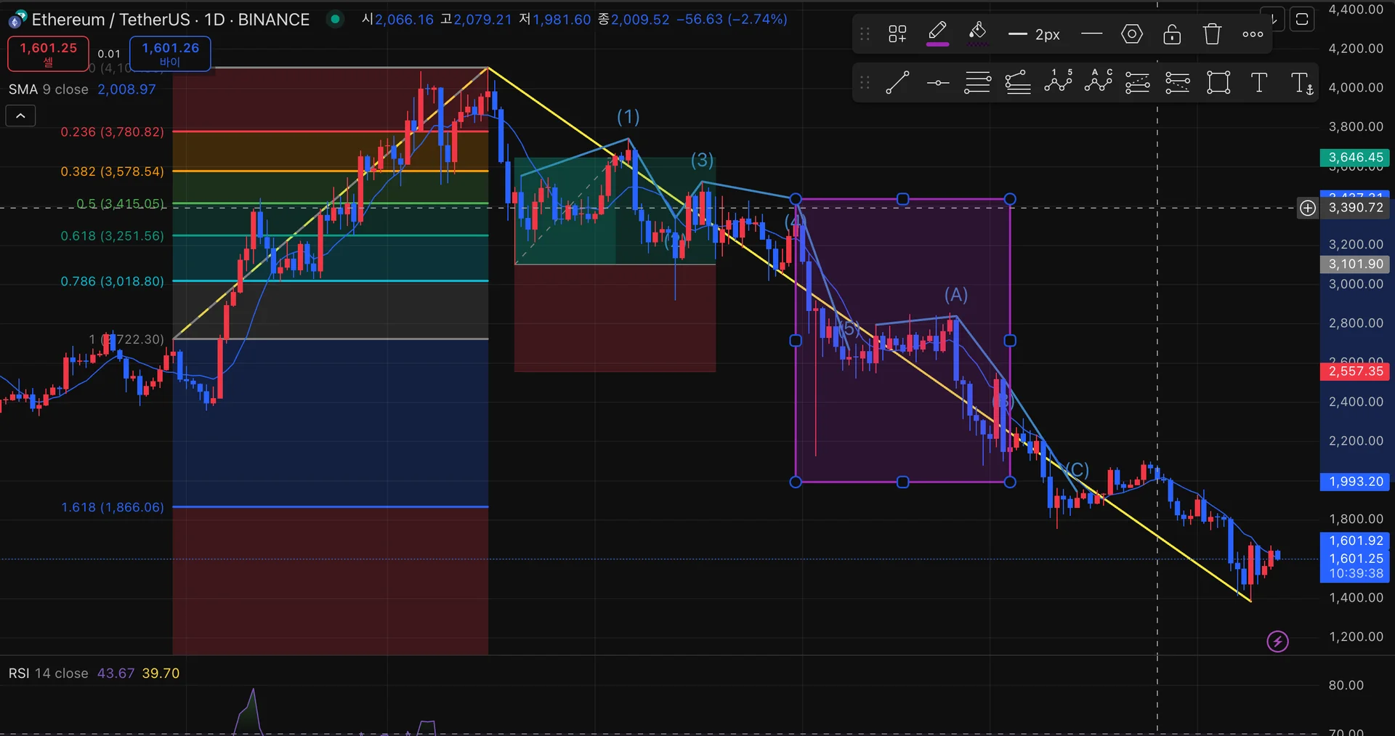Select the Long Position tool

1138,83
